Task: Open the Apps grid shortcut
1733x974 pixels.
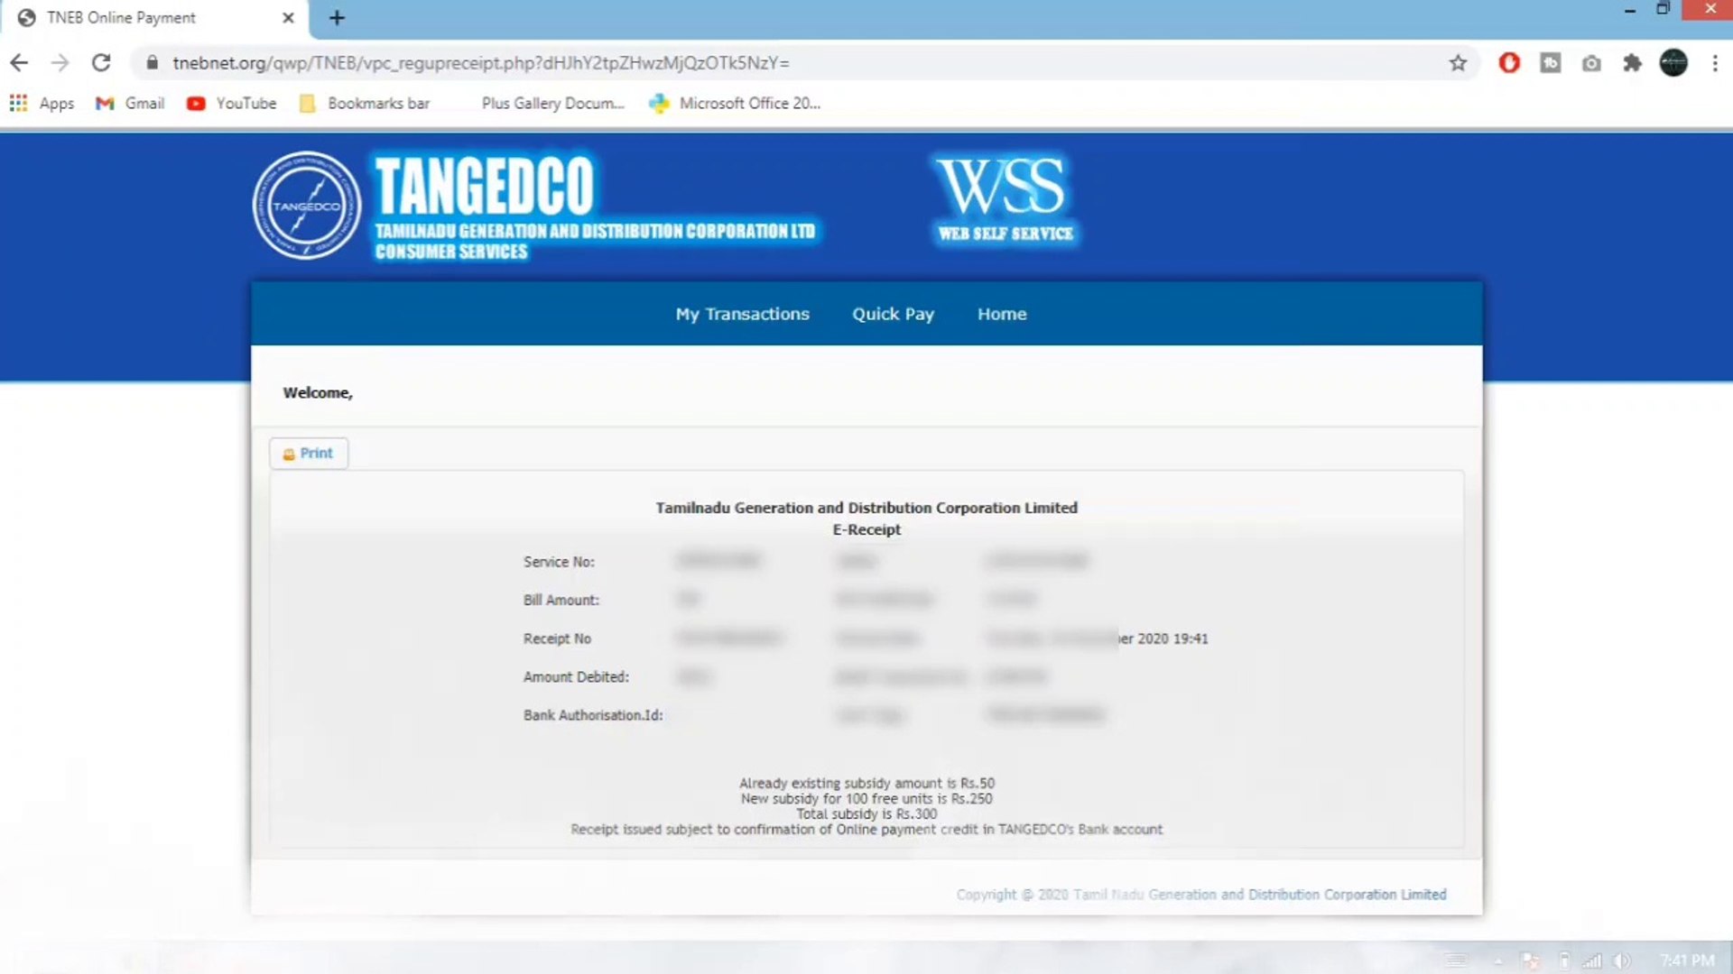Action: point(42,104)
